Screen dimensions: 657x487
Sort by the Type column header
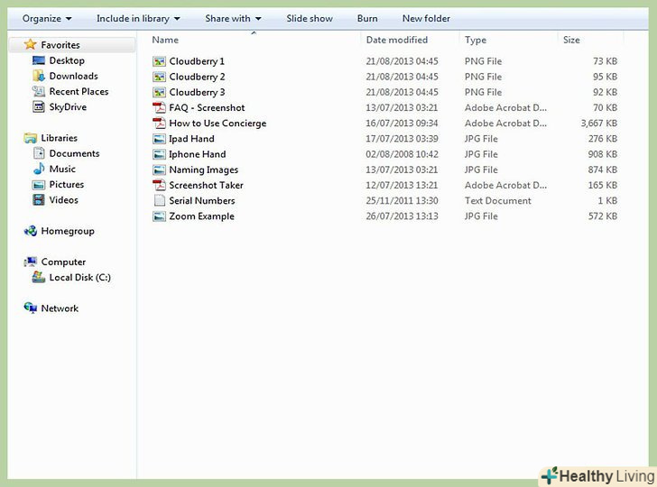[x=476, y=40]
